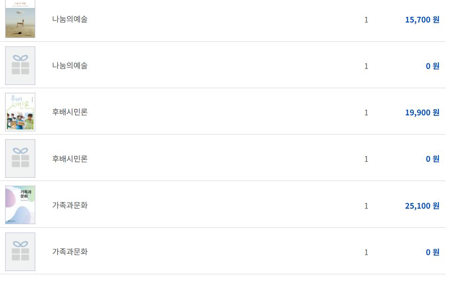Viewport: 452px width, 294px height.
Task: Open the 가족과문화 title priced 25,100 원
Action: pos(70,205)
